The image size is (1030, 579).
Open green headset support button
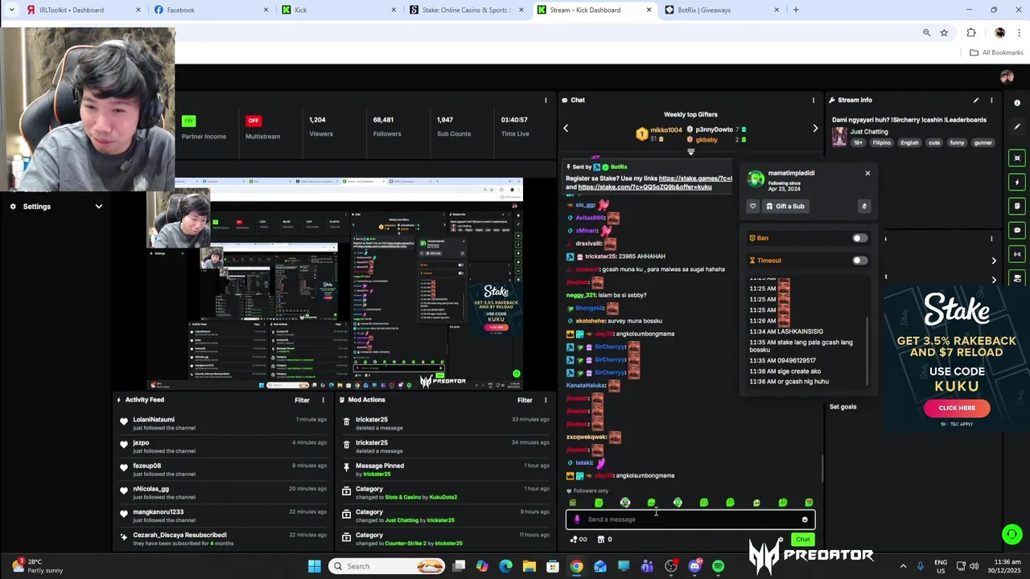[x=1011, y=534]
